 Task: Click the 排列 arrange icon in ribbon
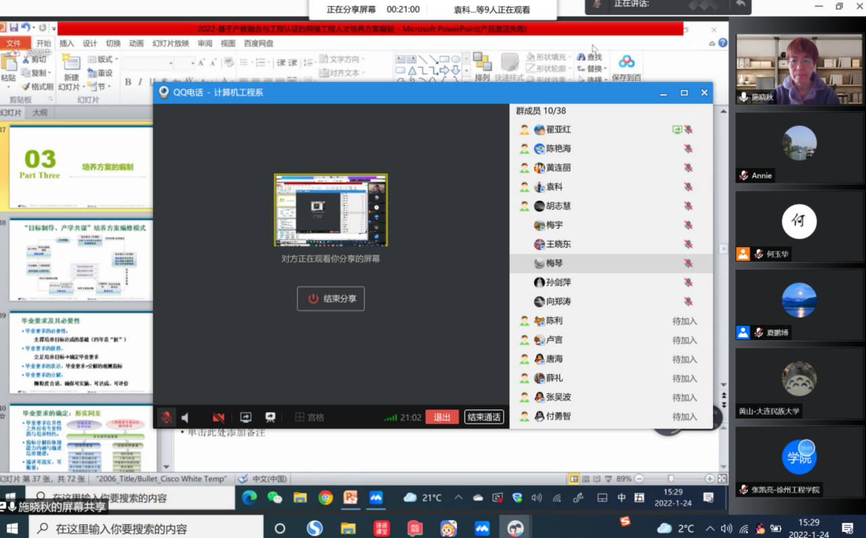(x=482, y=62)
